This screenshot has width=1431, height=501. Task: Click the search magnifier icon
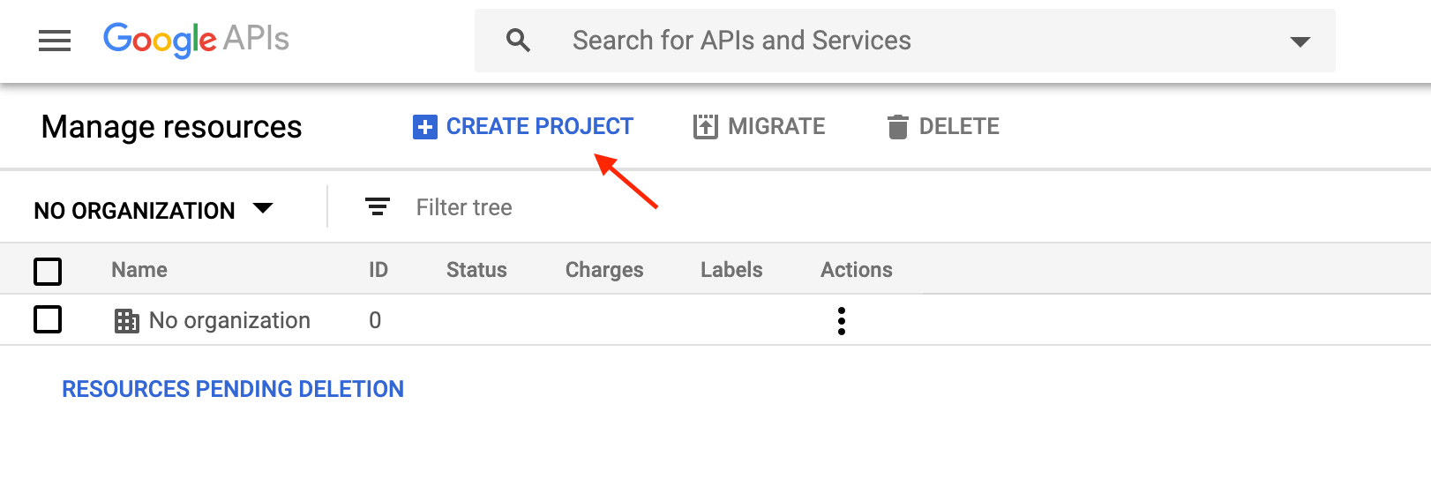pyautogui.click(x=518, y=41)
